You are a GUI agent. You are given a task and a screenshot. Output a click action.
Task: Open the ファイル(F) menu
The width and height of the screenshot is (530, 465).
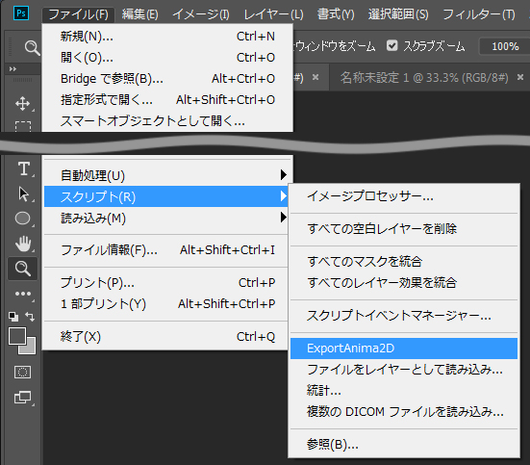(x=78, y=14)
